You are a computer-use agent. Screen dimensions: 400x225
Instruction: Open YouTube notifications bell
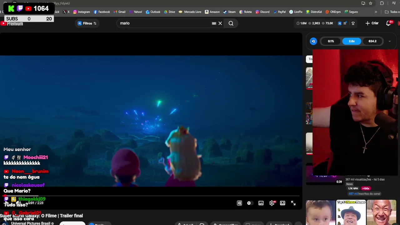(x=388, y=23)
